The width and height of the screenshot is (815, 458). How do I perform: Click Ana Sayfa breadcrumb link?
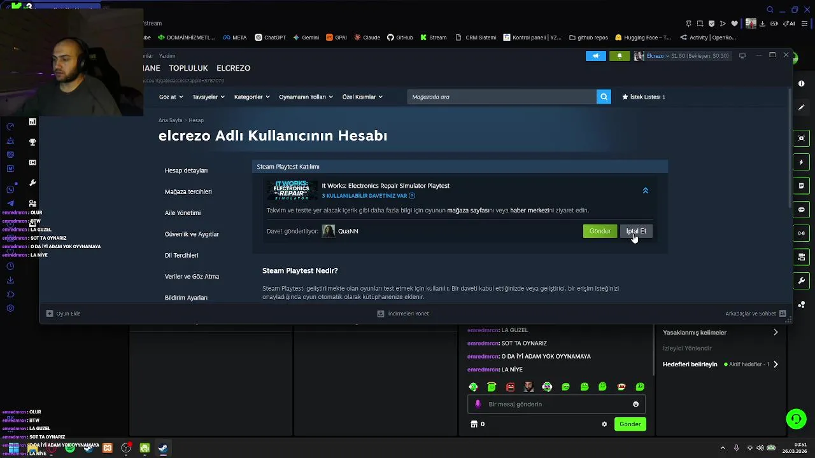click(x=170, y=120)
